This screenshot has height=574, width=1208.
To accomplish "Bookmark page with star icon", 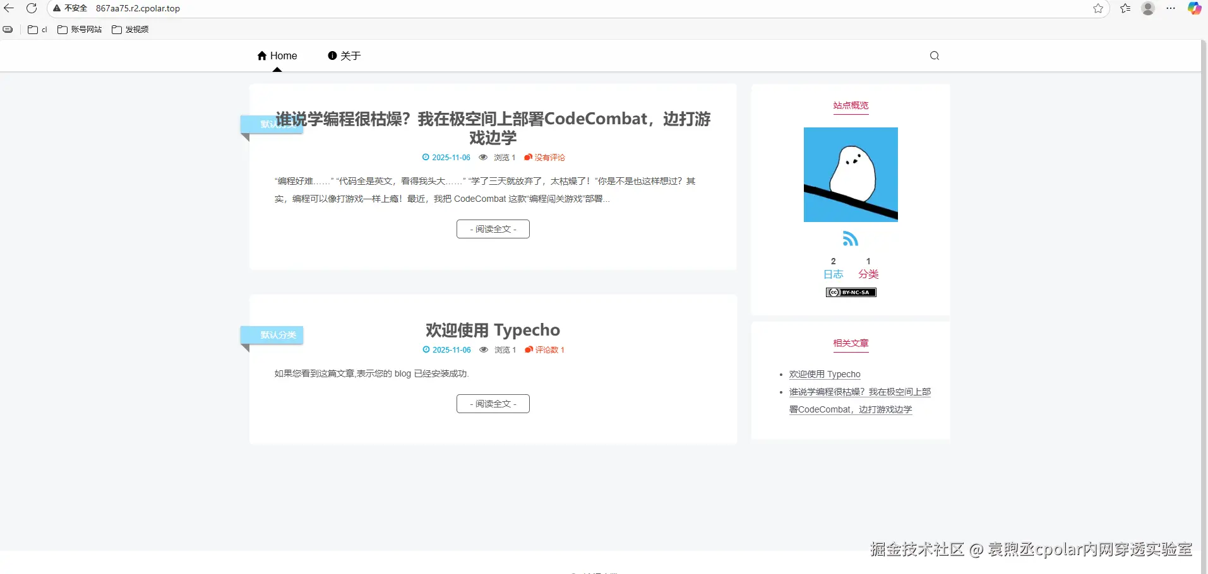I will tap(1098, 8).
